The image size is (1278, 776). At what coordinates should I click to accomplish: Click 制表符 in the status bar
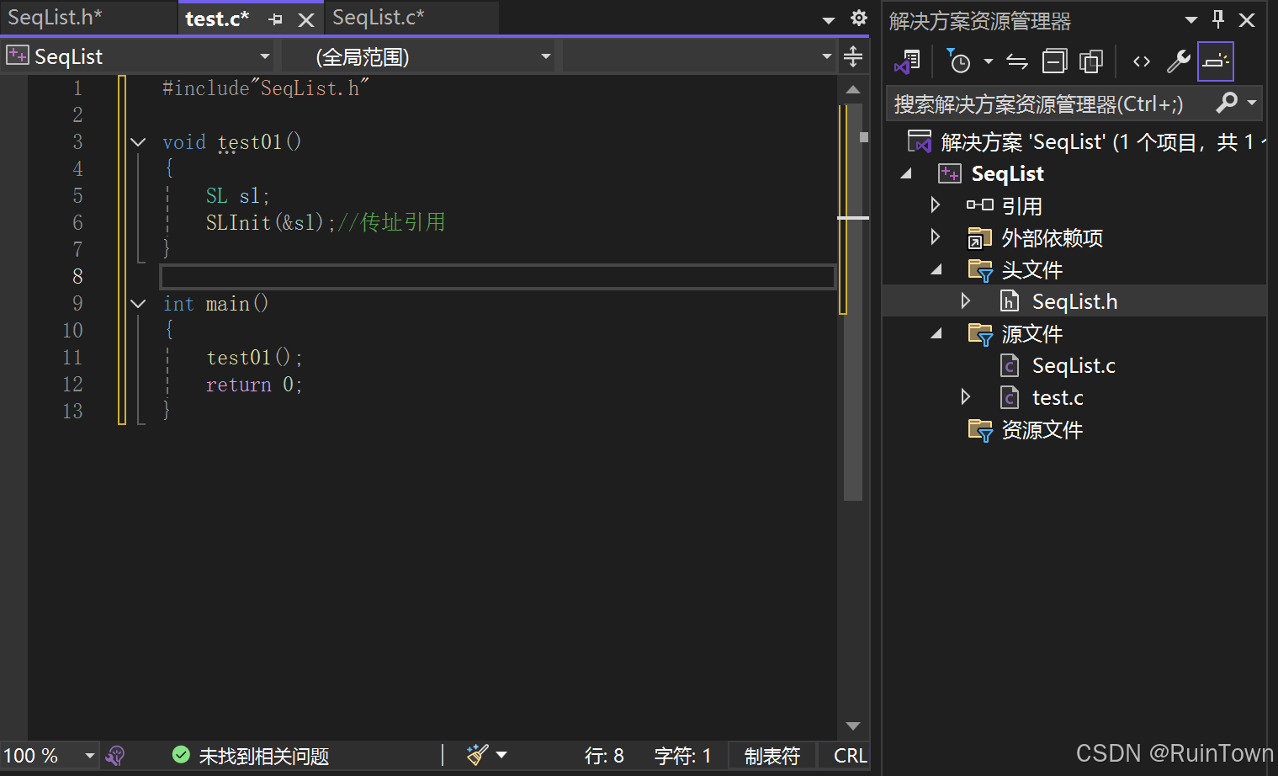(x=772, y=755)
